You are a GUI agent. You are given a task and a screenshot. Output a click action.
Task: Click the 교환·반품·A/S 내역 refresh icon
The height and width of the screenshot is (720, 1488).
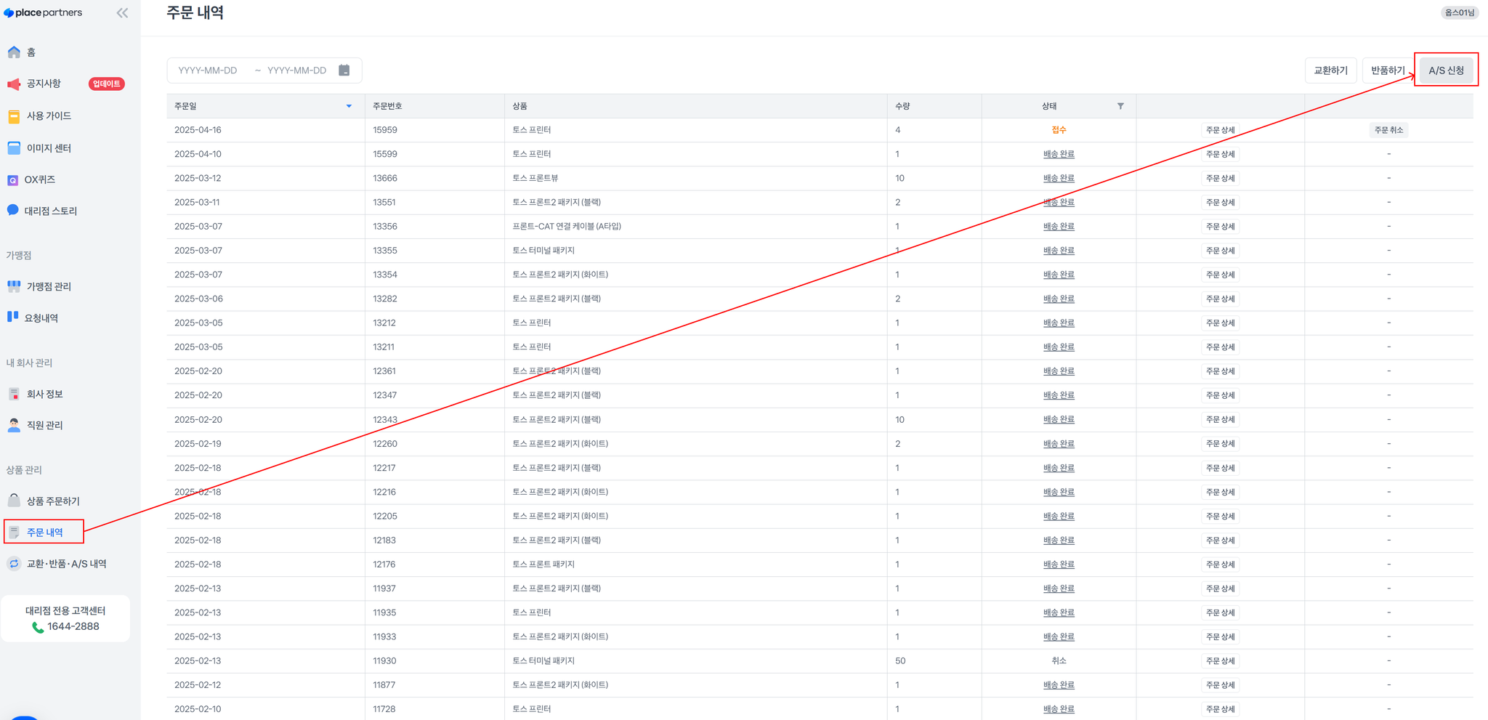pyautogui.click(x=14, y=564)
